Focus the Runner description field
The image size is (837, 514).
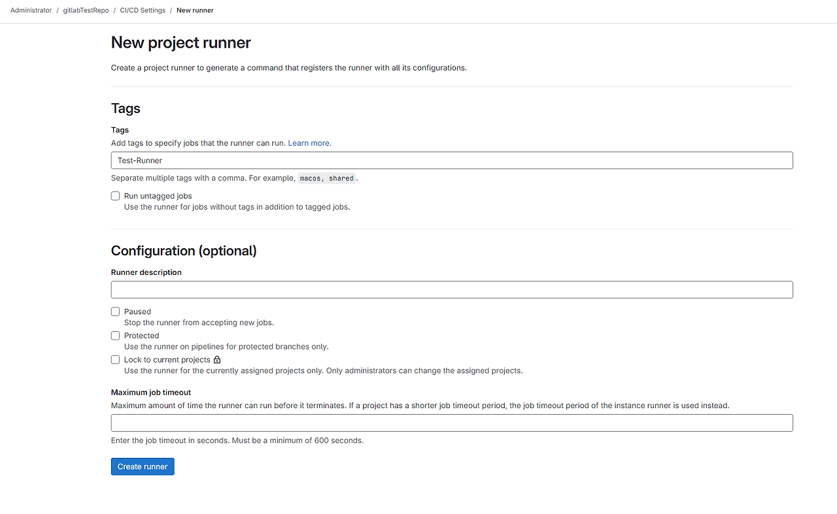click(x=392, y=289)
